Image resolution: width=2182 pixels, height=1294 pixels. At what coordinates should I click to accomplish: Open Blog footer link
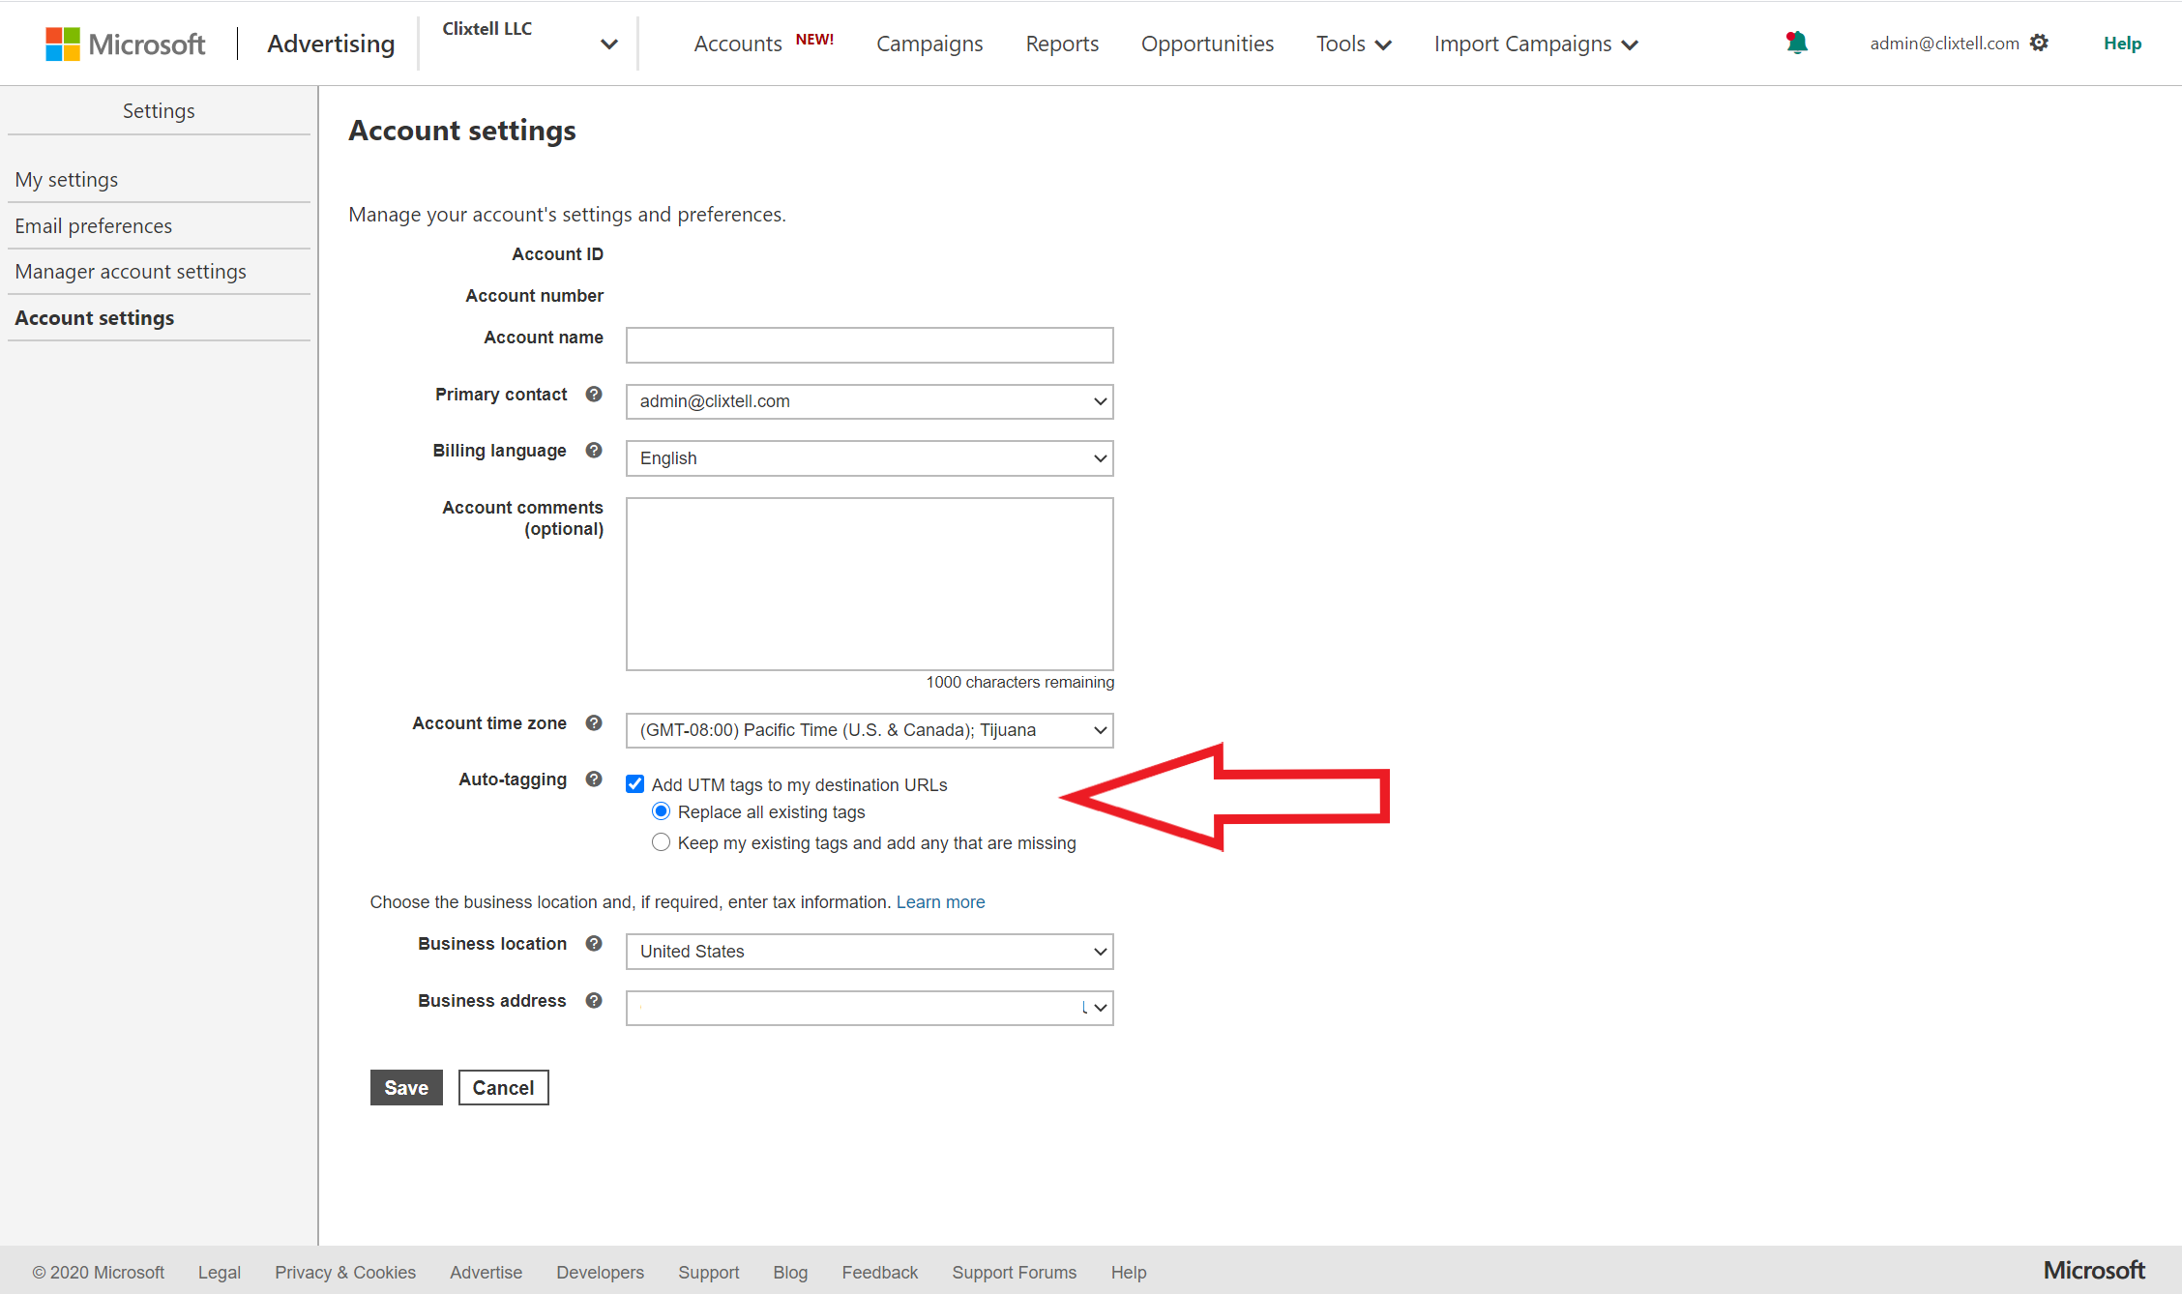click(790, 1272)
